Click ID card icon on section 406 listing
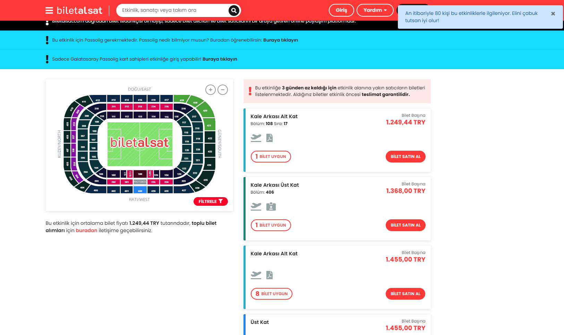The width and height of the screenshot is (564, 335). (271, 206)
